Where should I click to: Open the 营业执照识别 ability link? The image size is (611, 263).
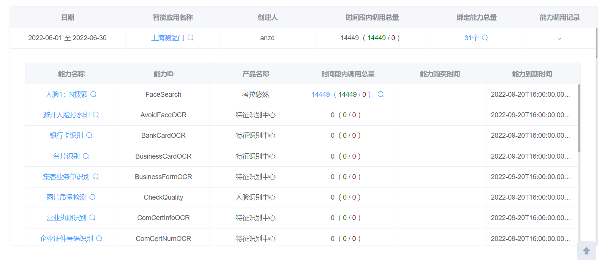click(66, 218)
